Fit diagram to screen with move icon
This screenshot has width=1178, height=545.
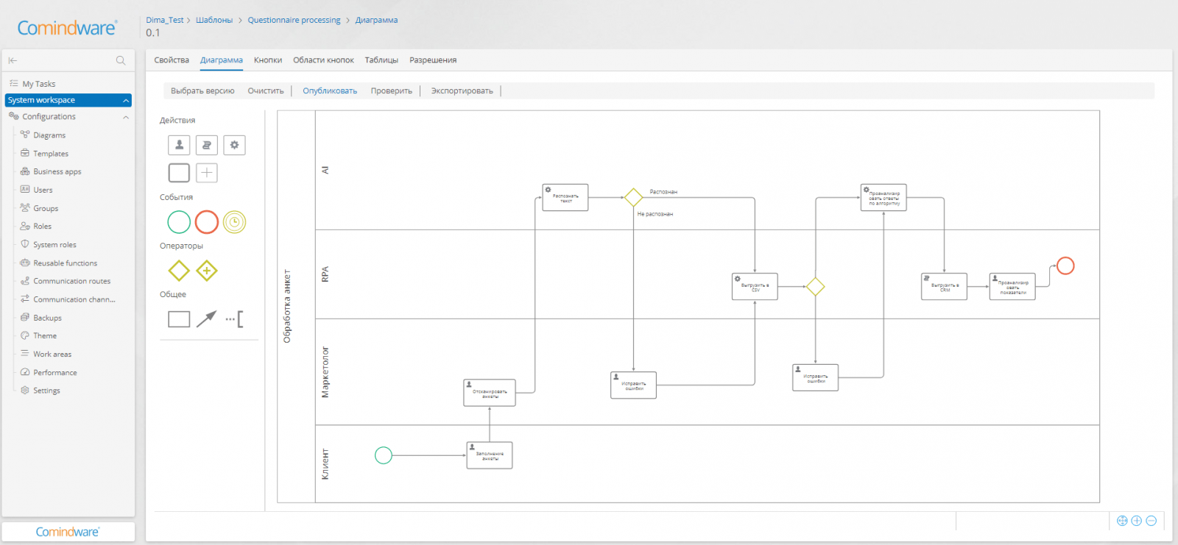[1122, 521]
